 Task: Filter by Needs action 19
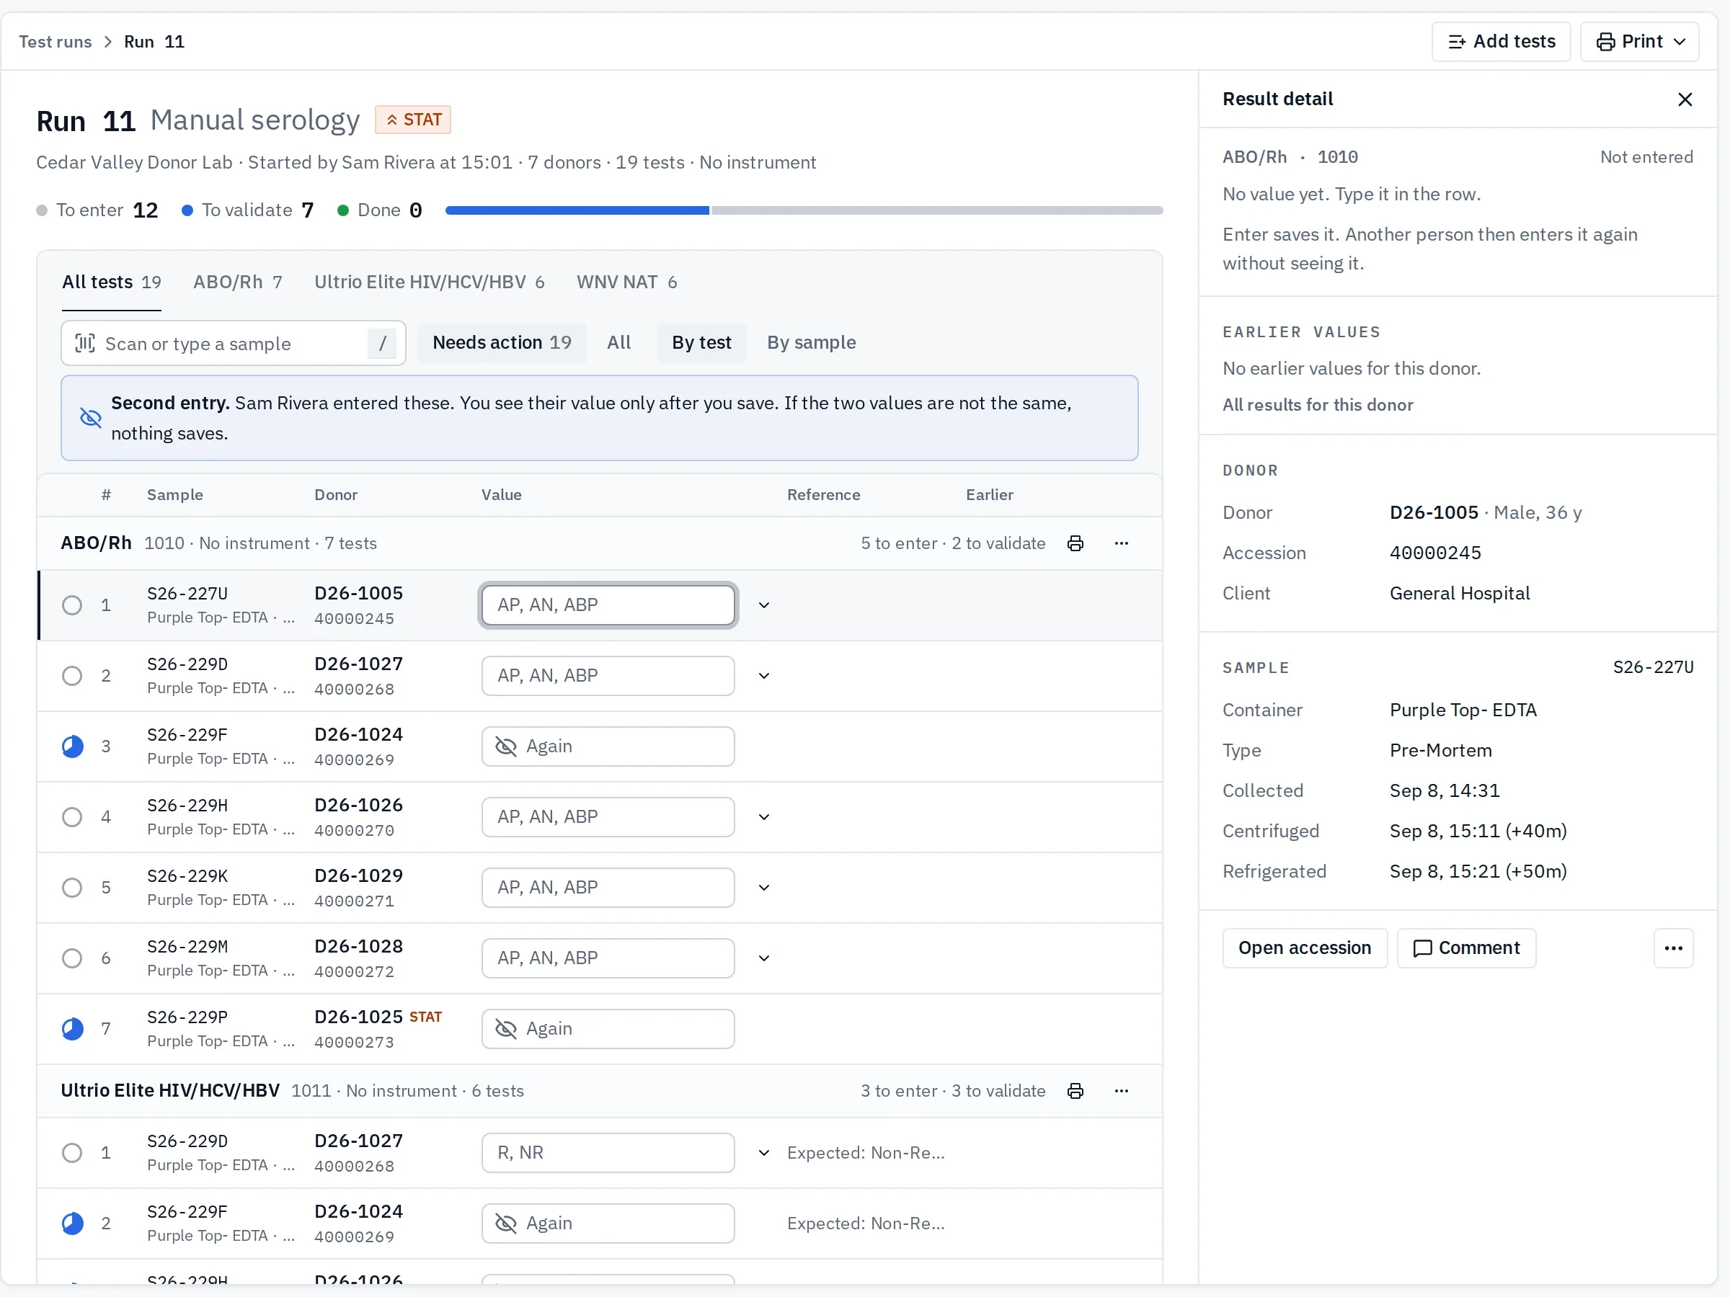pos(501,342)
